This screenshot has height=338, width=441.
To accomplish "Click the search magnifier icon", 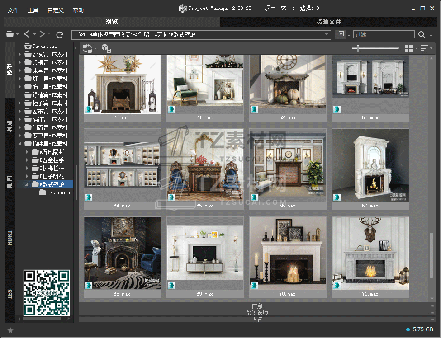I will point(422,35).
